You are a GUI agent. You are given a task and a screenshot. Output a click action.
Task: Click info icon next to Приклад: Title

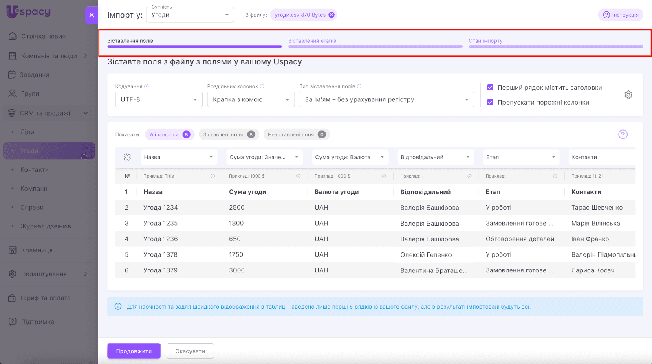pos(213,176)
